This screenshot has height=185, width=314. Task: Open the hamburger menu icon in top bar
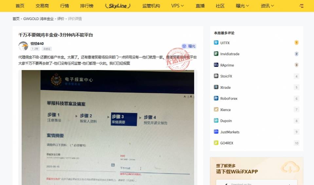click(x=301, y=6)
